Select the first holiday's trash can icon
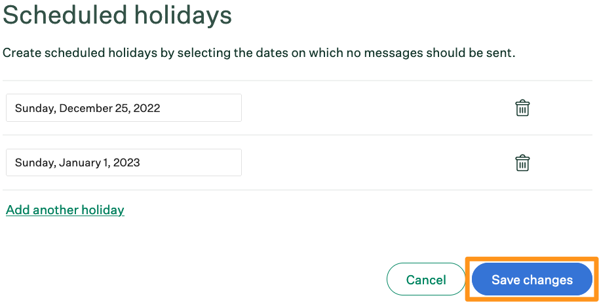The width and height of the screenshot is (599, 302). click(522, 108)
